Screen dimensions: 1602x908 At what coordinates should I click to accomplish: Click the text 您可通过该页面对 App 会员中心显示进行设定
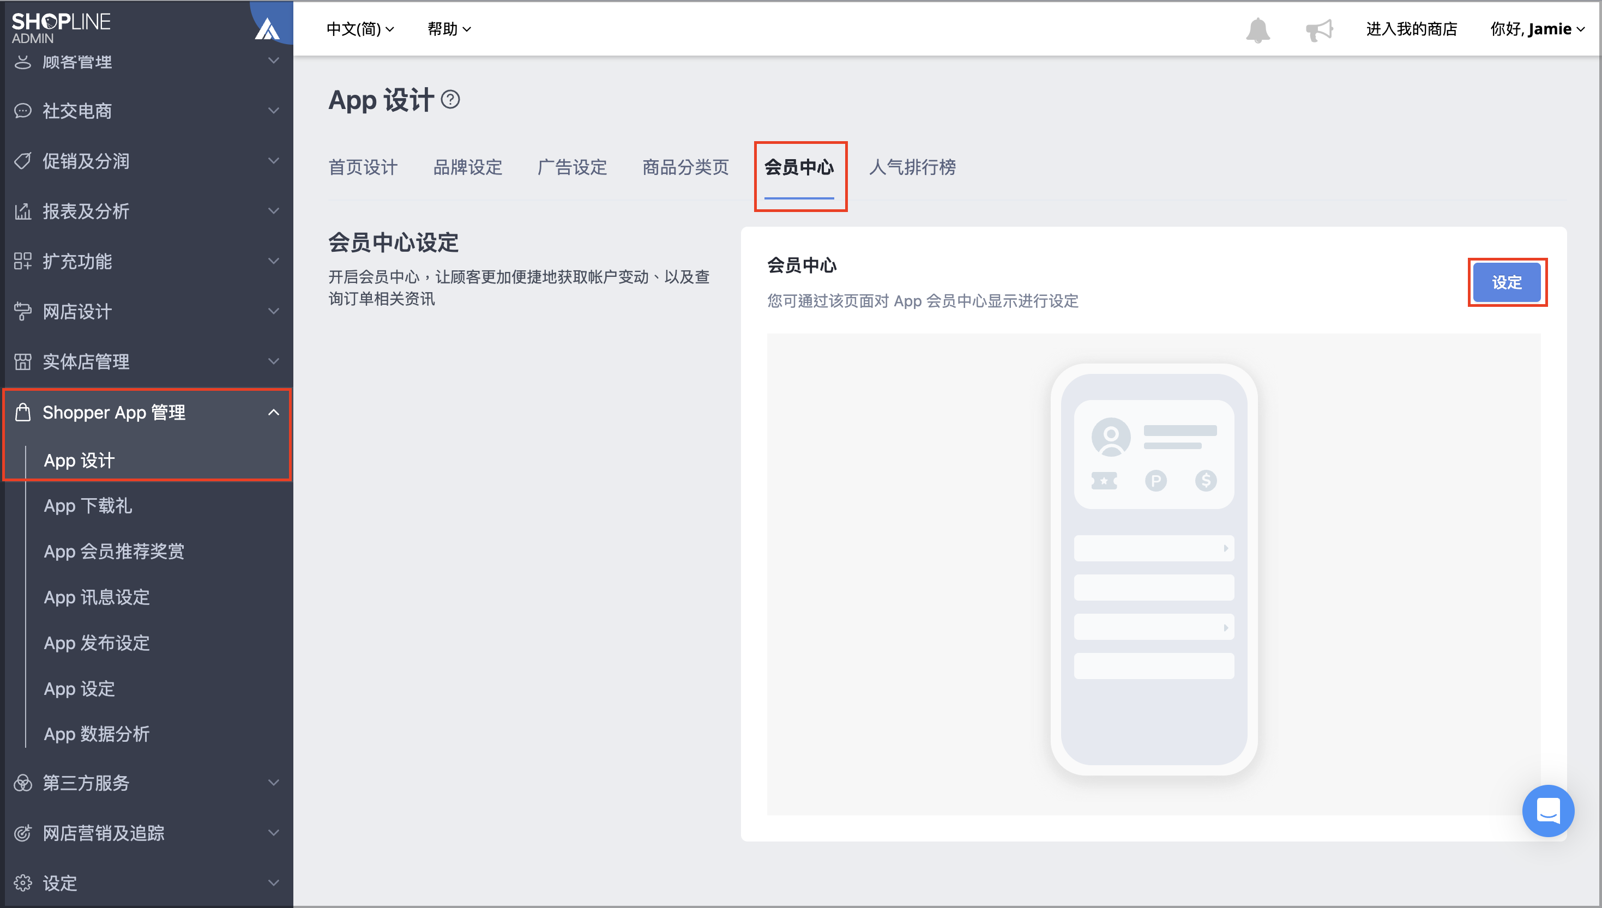pos(923,301)
